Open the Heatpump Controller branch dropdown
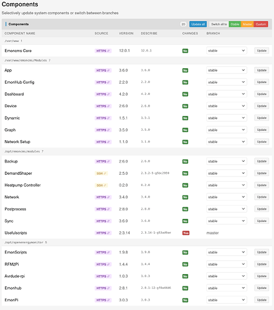The height and width of the screenshot is (310, 274). tap(226, 185)
